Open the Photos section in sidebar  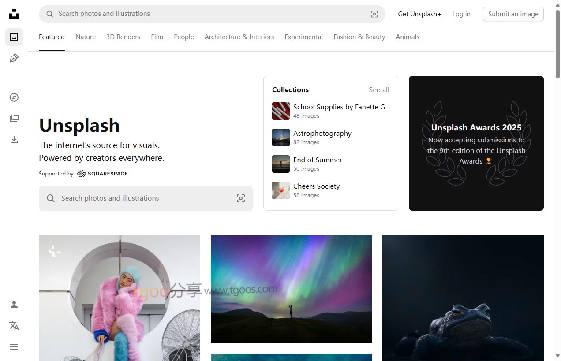point(14,37)
